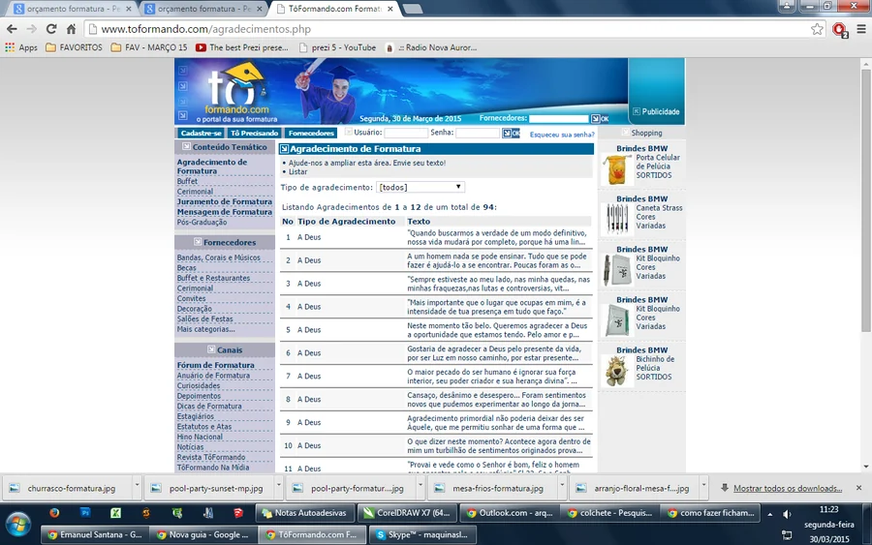Click the Porta Celular de Pelúcia thumbnail
The width and height of the screenshot is (872, 545).
[x=617, y=169]
